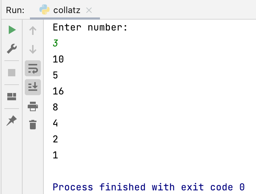Print the console output
Screen dimensions: 256x194
pyautogui.click(x=33, y=106)
